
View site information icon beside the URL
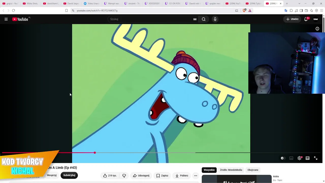73,10
